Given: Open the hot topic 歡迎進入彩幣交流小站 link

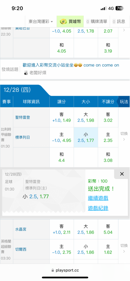Looking at the screenshot, I should [71, 65].
